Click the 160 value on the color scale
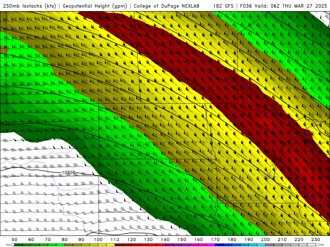The width and height of the screenshot is (330, 247). tap(198, 240)
